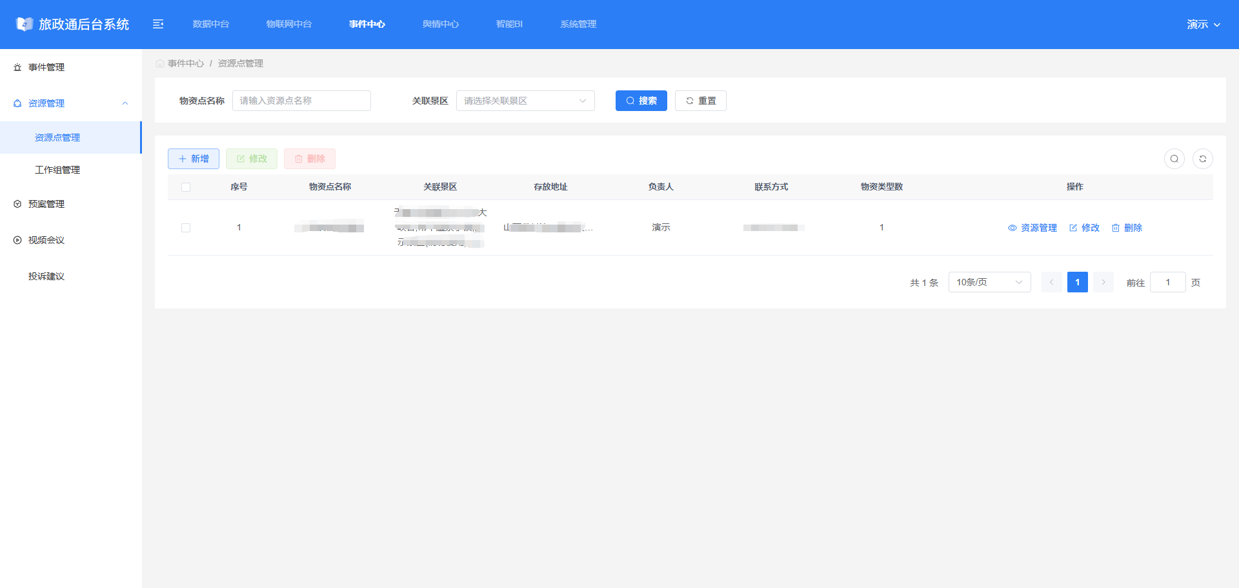Check the checkbox for row 1
1239x588 pixels.
coord(186,228)
